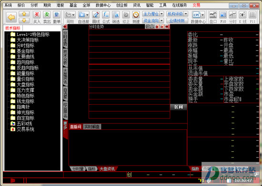Open the red 交易 menu
Image resolution: width=262 pixels, height=186 pixels.
(x=196, y=5)
